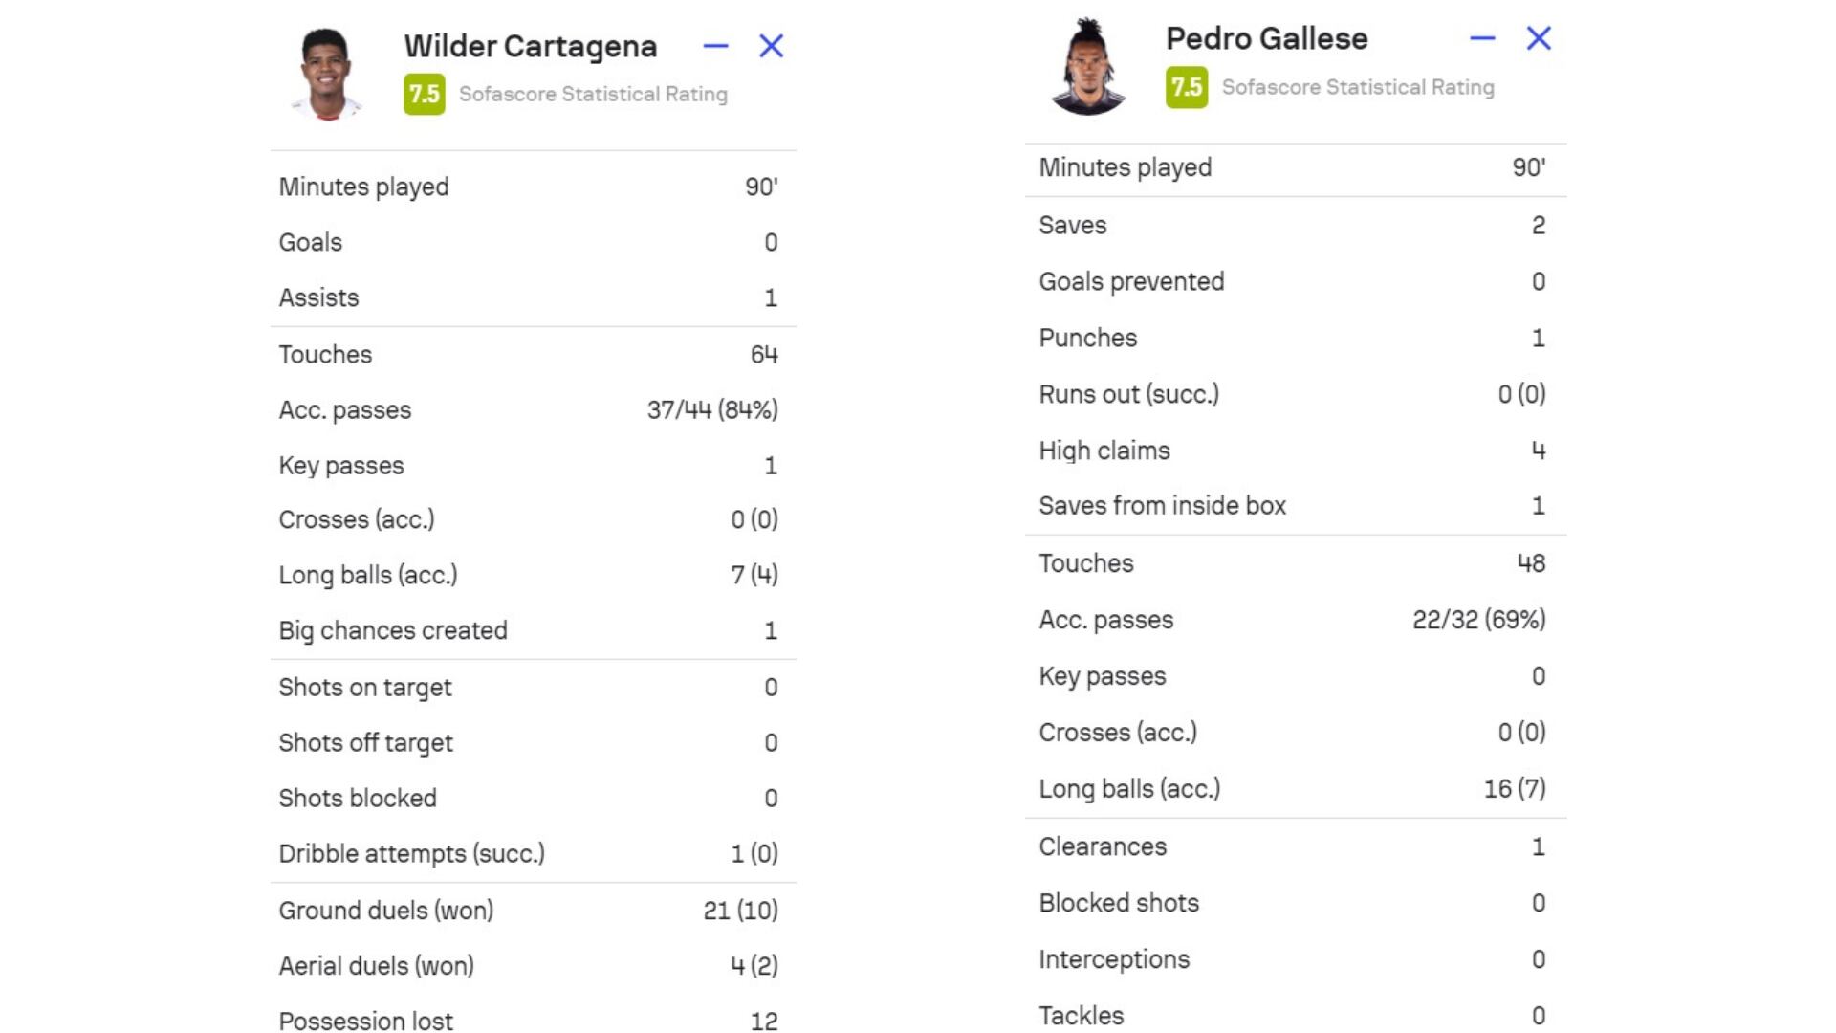This screenshot has height=1033, width=1836.
Task: Select Gallese's High claims row
Action: (x=1292, y=451)
